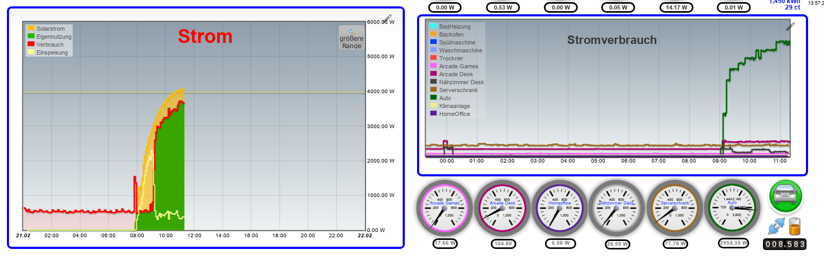This screenshot has height=259, width=824.
Task: Click the Waschmaschine legend entry
Action: click(x=456, y=50)
